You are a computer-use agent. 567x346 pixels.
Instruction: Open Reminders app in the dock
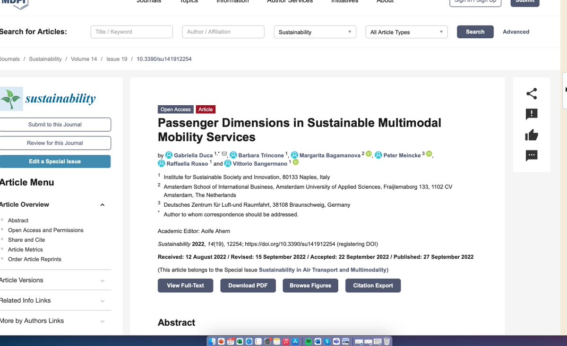click(258, 341)
